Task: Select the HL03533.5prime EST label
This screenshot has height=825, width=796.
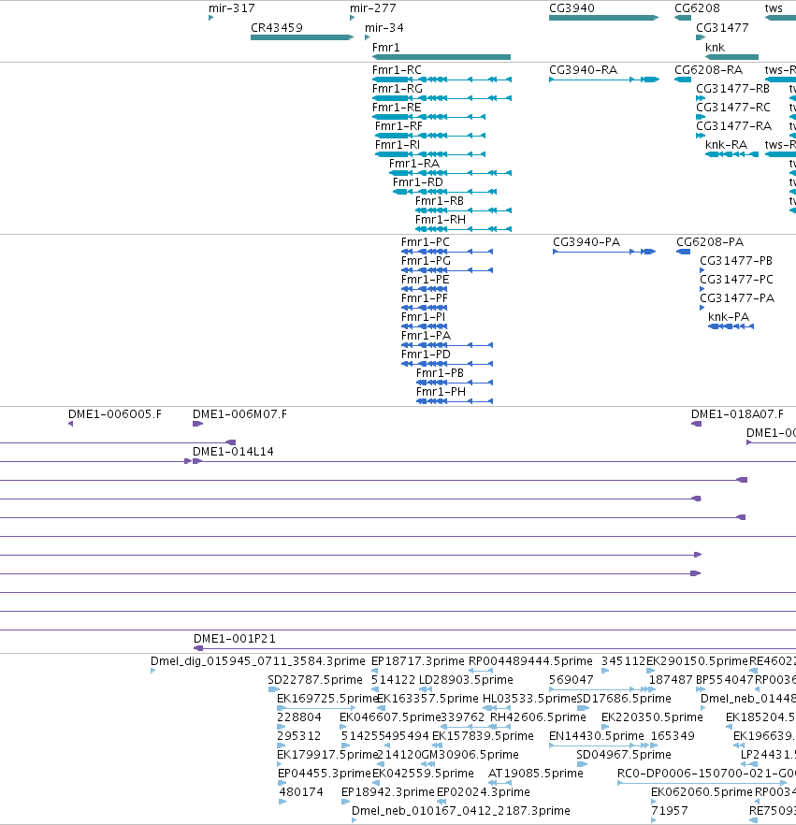Action: [529, 698]
